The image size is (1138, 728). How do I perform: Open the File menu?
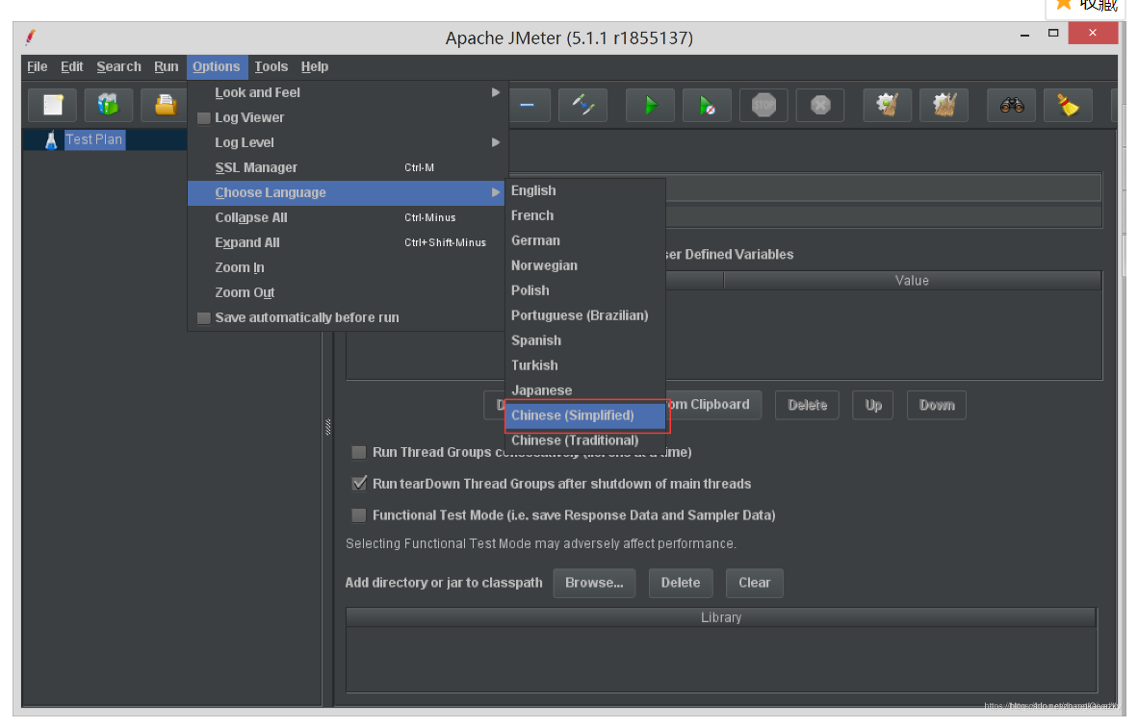click(37, 66)
